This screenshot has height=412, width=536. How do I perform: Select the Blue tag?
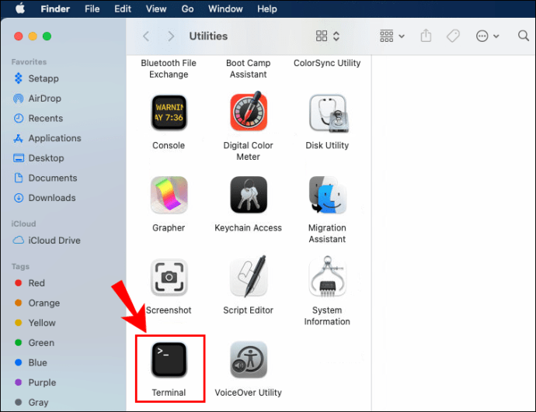click(x=31, y=362)
